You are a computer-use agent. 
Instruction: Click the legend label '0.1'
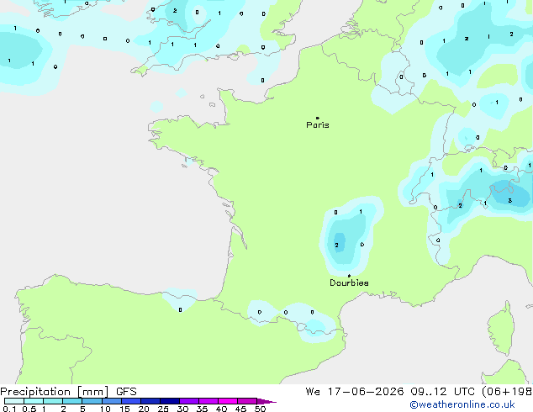click(9, 409)
